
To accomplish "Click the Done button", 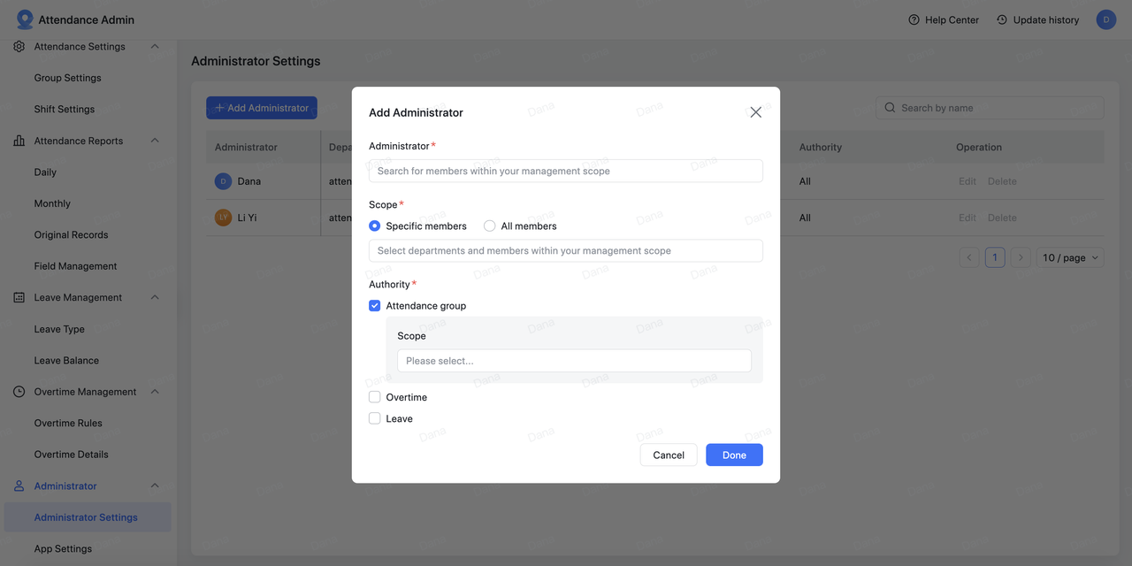I will click(x=734, y=455).
